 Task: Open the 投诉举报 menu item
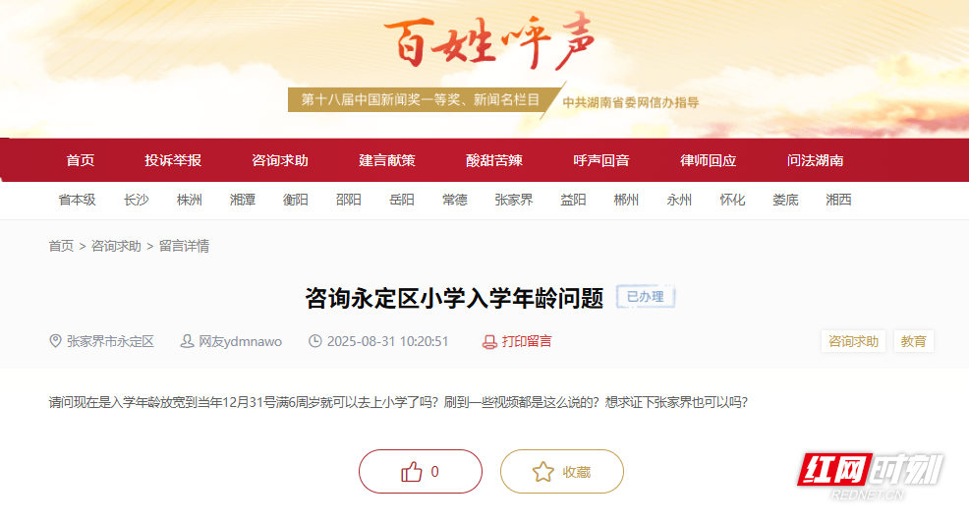(x=173, y=160)
